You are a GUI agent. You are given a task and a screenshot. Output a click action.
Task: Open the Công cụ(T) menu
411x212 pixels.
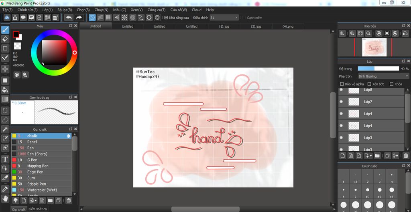coord(157,10)
